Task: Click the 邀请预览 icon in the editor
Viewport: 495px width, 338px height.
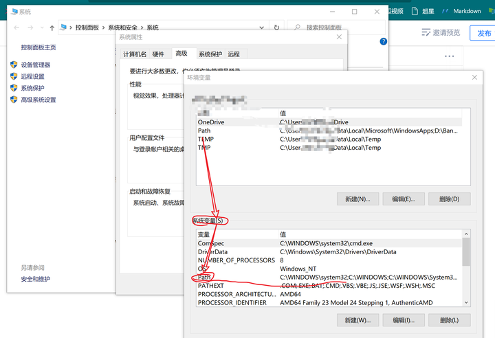Action: point(426,32)
